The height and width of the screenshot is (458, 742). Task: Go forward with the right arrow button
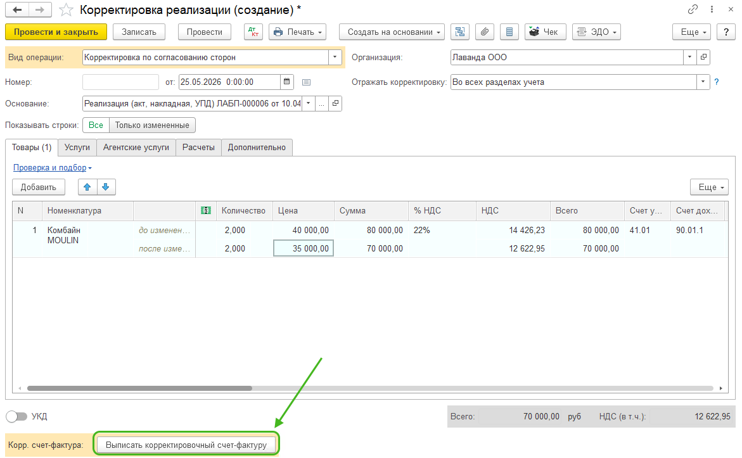point(40,10)
